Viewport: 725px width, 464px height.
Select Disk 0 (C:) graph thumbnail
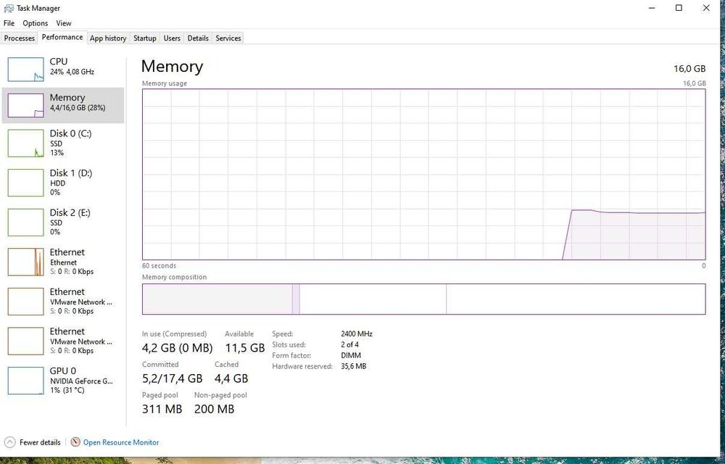26,144
